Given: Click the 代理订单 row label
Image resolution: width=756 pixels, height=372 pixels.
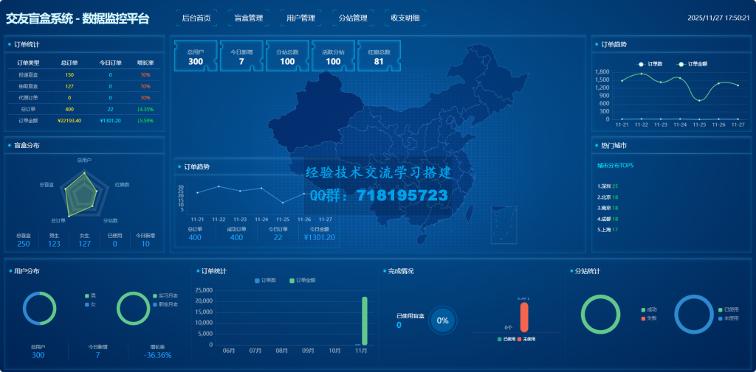Looking at the screenshot, I should pos(28,98).
